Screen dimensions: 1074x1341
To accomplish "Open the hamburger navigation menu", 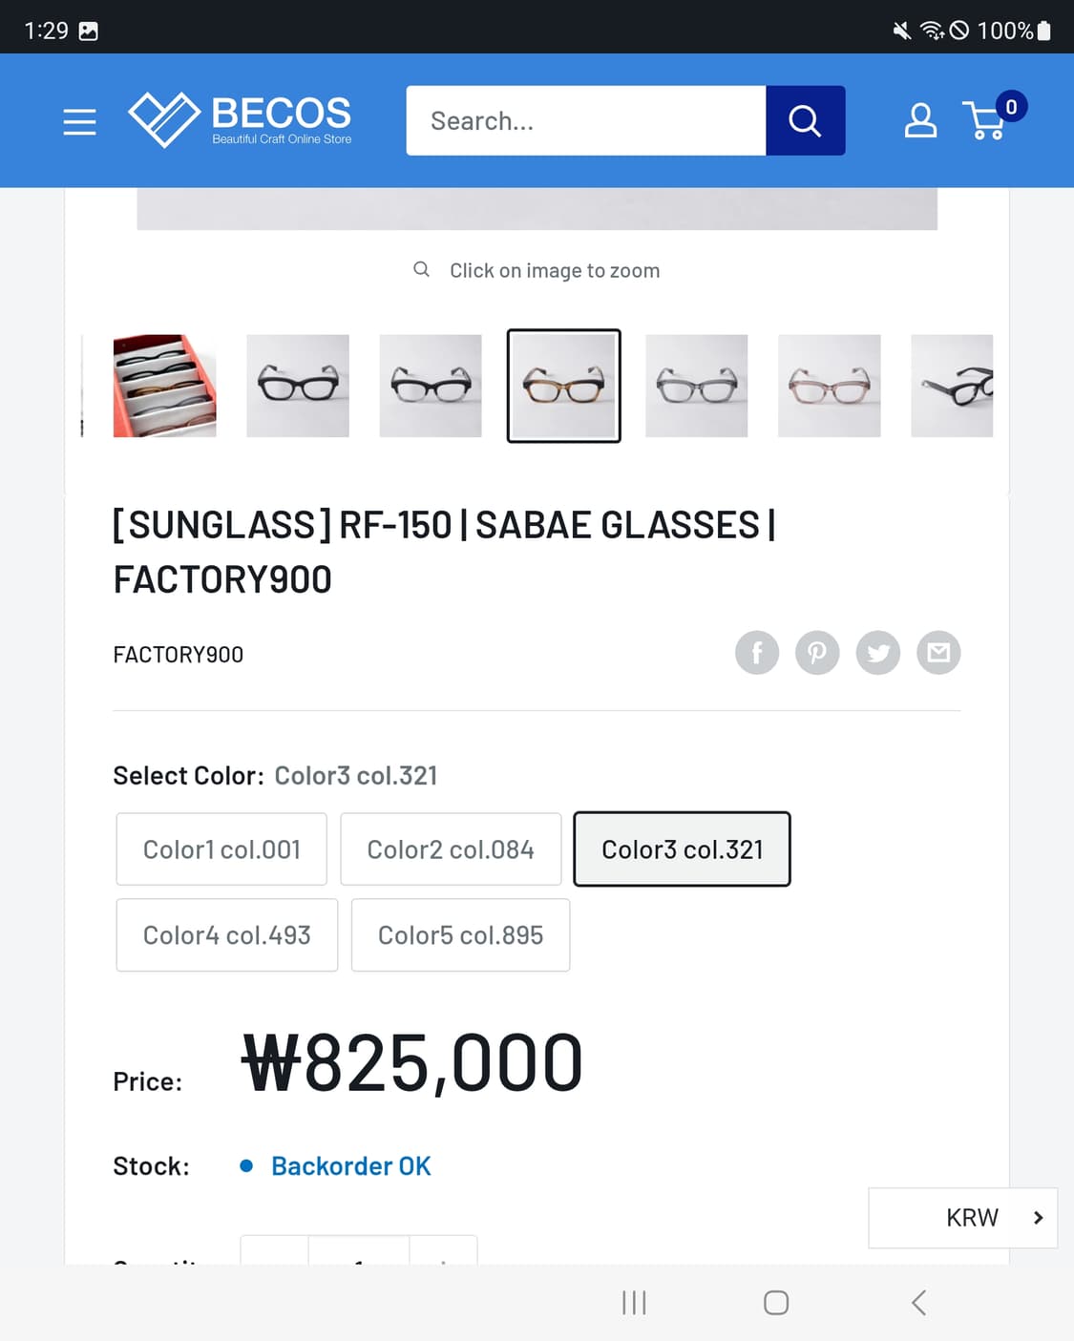I will pyautogui.click(x=79, y=121).
